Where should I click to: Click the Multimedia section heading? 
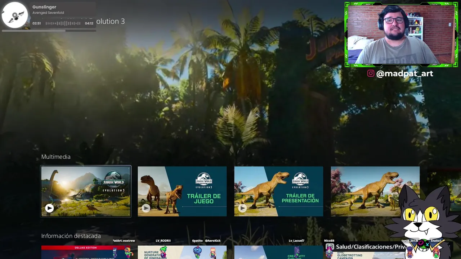pyautogui.click(x=56, y=157)
